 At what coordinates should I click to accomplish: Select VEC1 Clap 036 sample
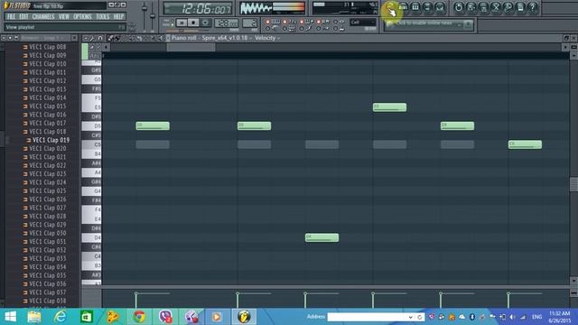(x=47, y=284)
